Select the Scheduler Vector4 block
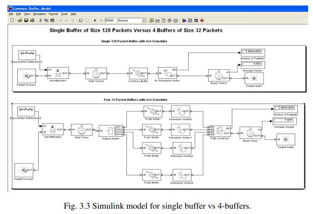The image size is (313, 214). (182, 175)
